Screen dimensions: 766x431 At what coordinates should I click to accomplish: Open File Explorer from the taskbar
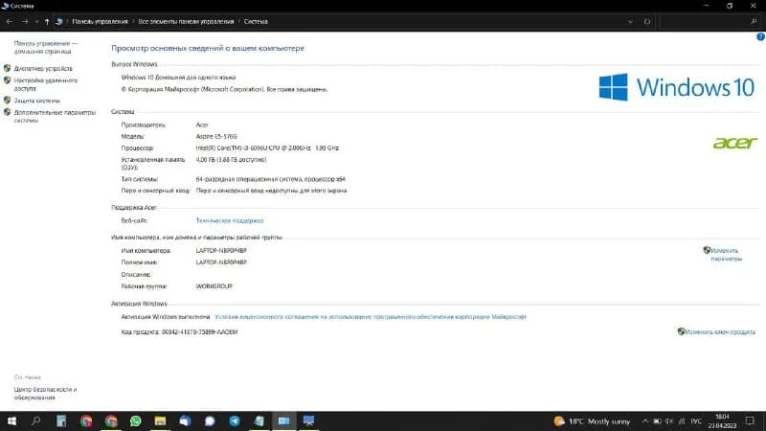click(160, 421)
